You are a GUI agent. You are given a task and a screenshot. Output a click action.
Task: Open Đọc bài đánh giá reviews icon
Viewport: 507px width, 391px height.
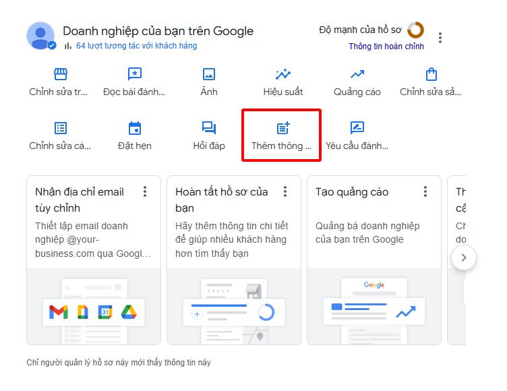(135, 74)
